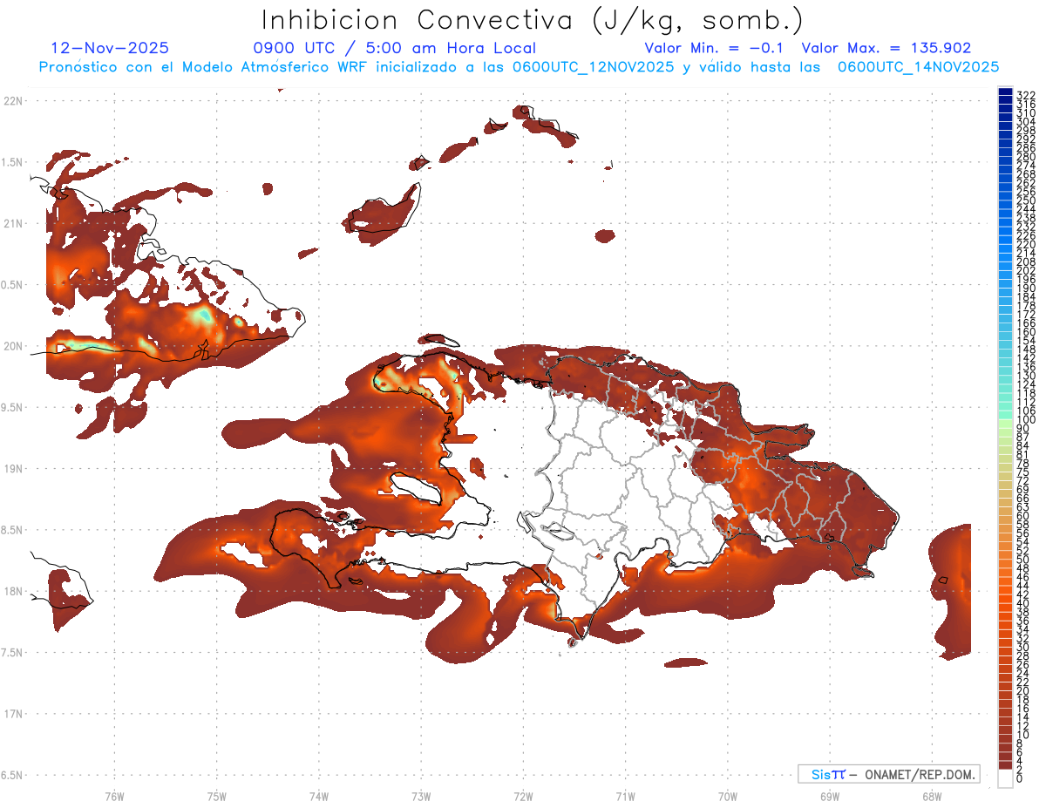Click the '202' value on the color legend
Viewport: 1046px width, 808px height.
coord(1025,270)
